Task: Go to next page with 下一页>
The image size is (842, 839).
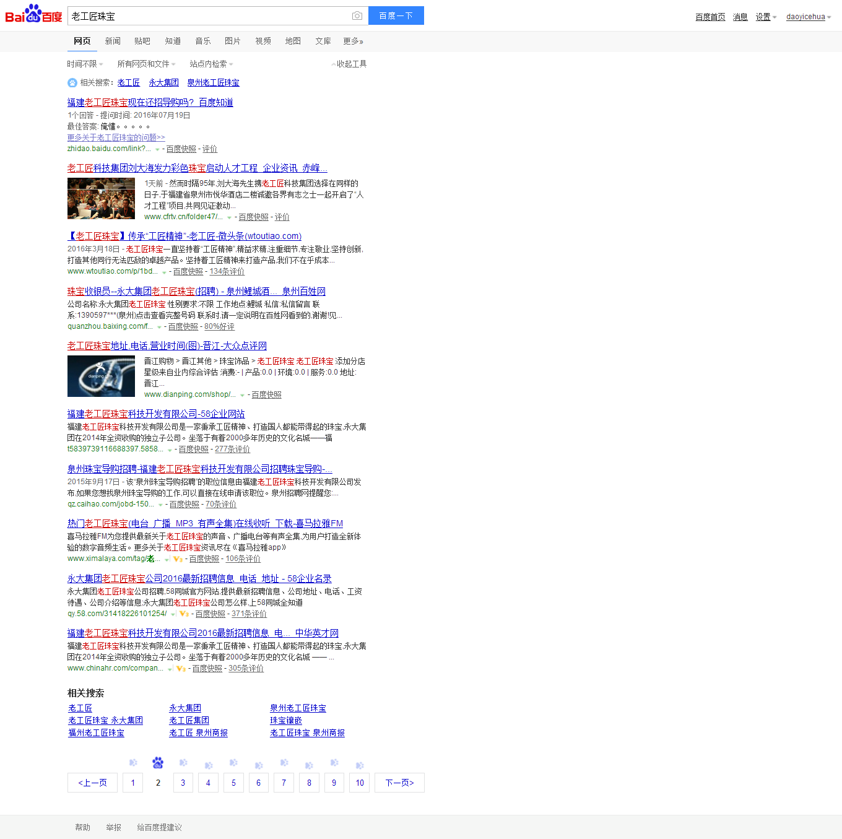Action: point(399,783)
